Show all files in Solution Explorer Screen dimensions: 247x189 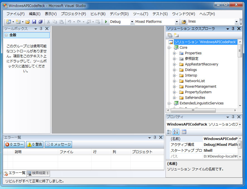tap(176, 35)
